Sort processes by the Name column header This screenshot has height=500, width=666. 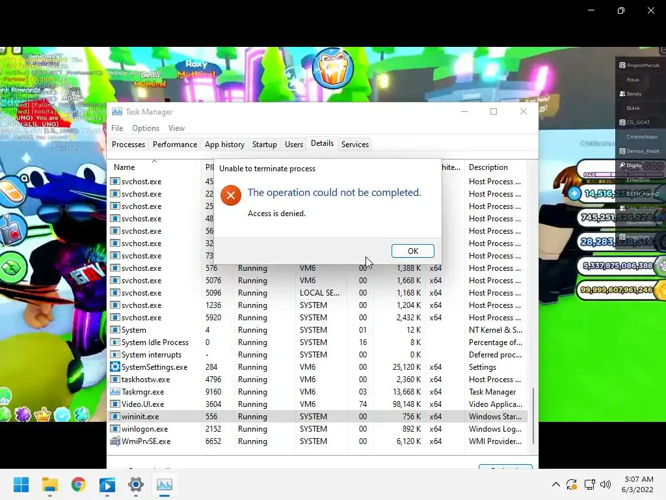click(x=154, y=167)
